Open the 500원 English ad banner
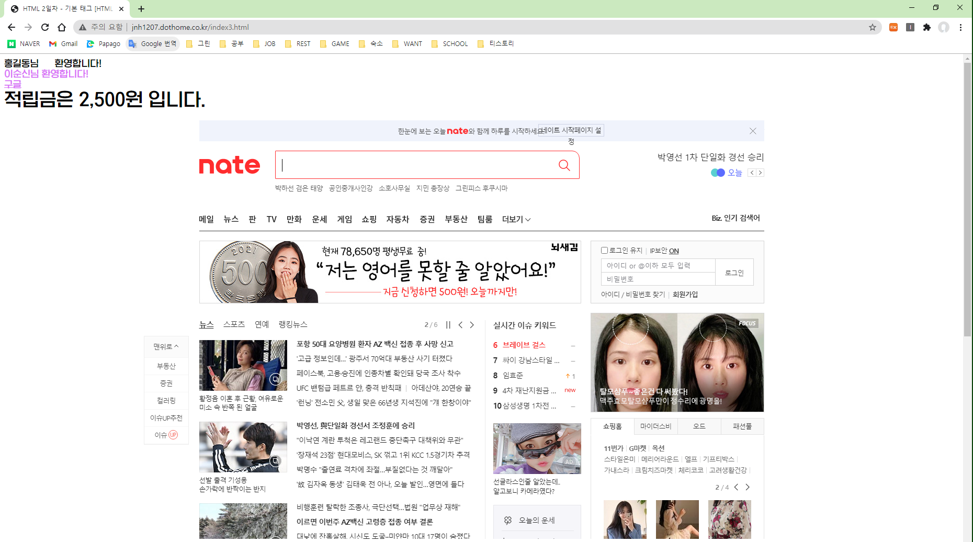This screenshot has width=973, height=542. [390, 272]
